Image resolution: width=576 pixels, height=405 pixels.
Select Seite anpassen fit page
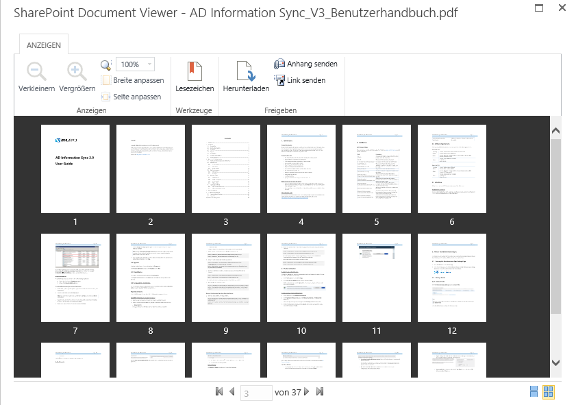131,97
